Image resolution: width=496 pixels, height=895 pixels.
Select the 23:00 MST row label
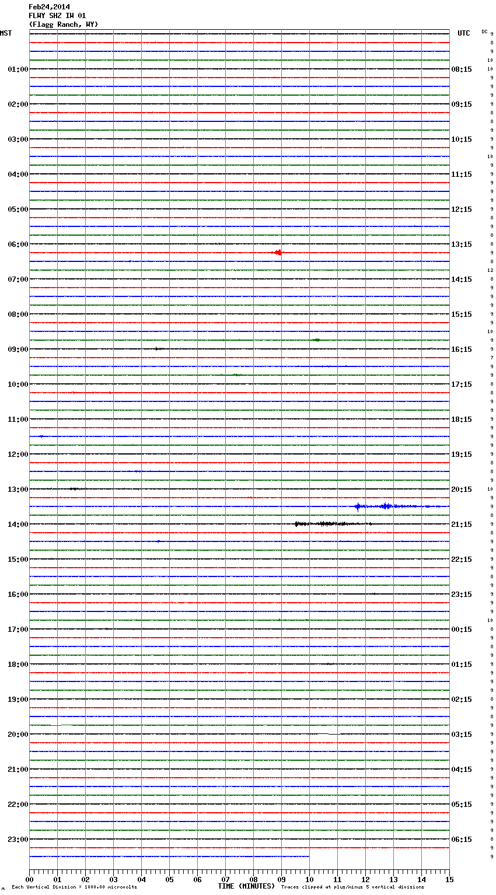(x=18, y=840)
